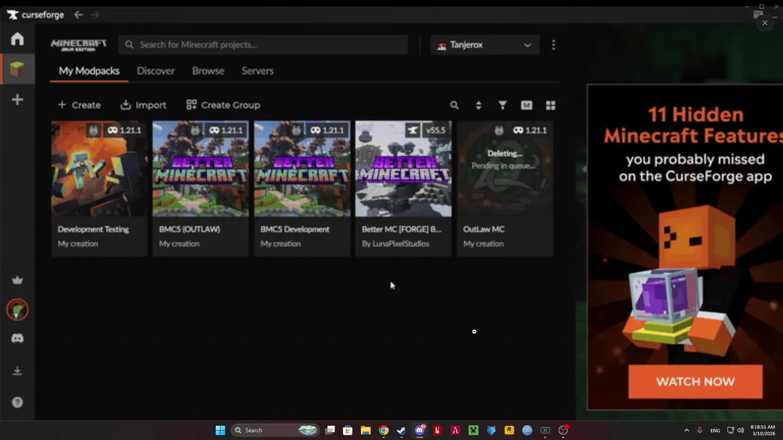Select the OutLaw MC modpack title

[484, 229]
